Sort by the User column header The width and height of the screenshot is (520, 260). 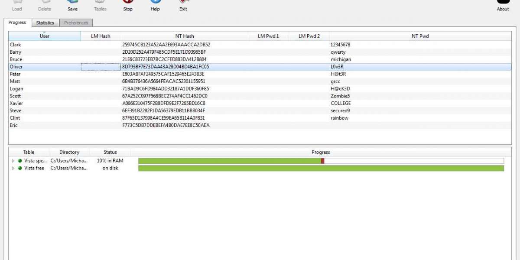point(45,36)
